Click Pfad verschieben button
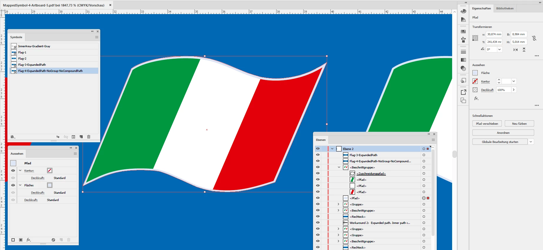This screenshot has height=250, width=543. (x=487, y=124)
